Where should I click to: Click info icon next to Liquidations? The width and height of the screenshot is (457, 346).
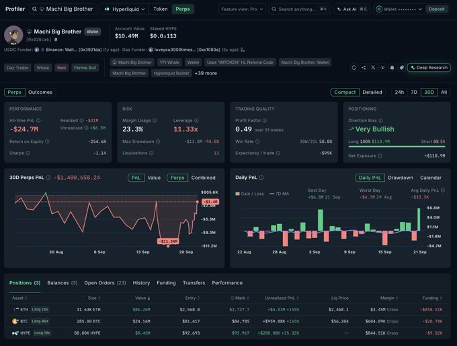coord(151,153)
